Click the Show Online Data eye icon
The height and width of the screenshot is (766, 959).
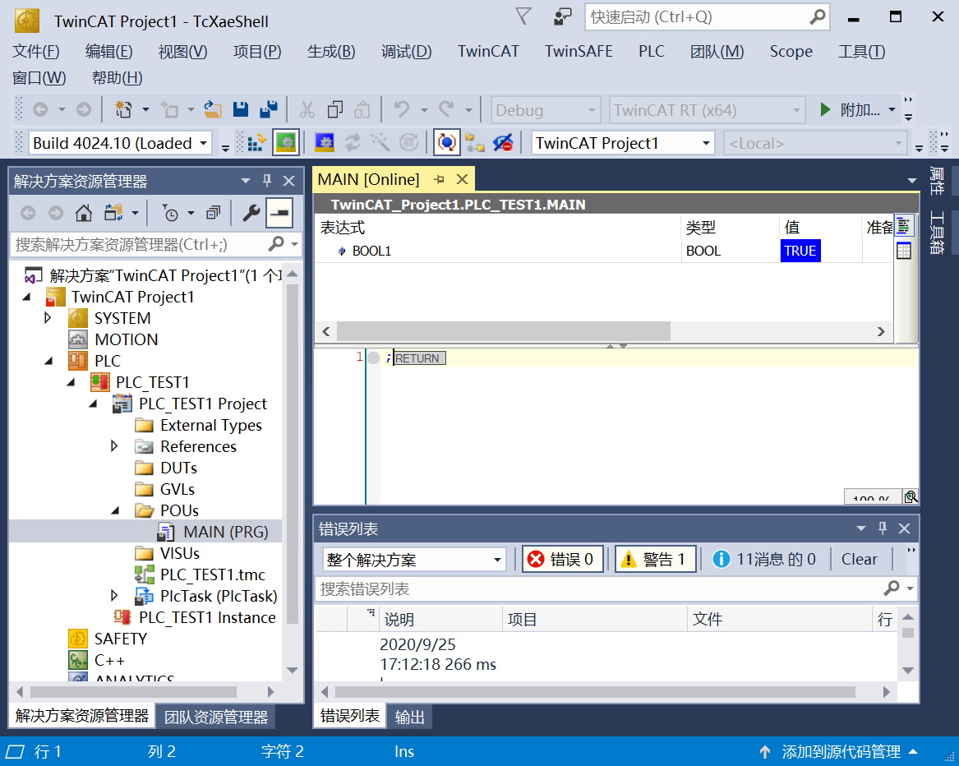503,143
